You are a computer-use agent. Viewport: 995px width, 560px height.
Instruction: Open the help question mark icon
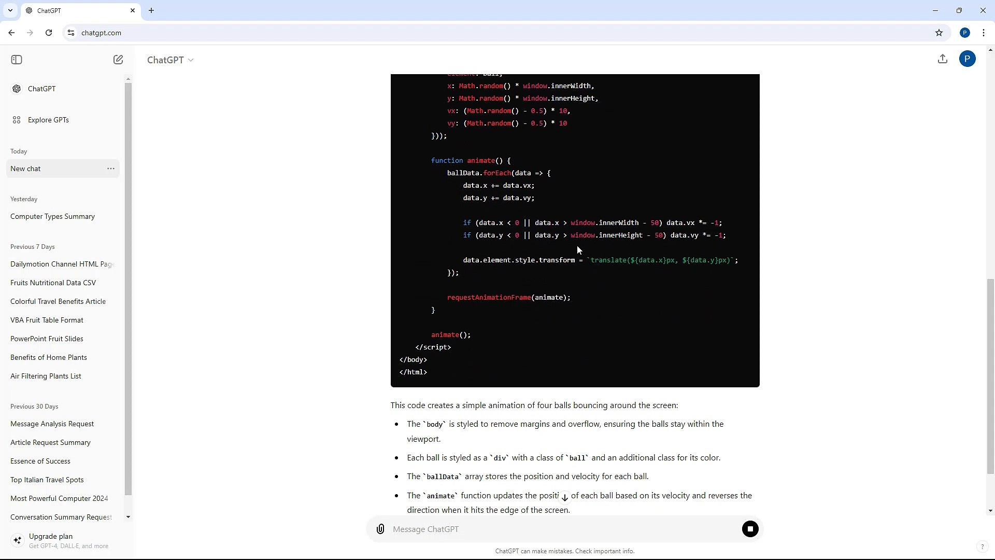pos(982,547)
